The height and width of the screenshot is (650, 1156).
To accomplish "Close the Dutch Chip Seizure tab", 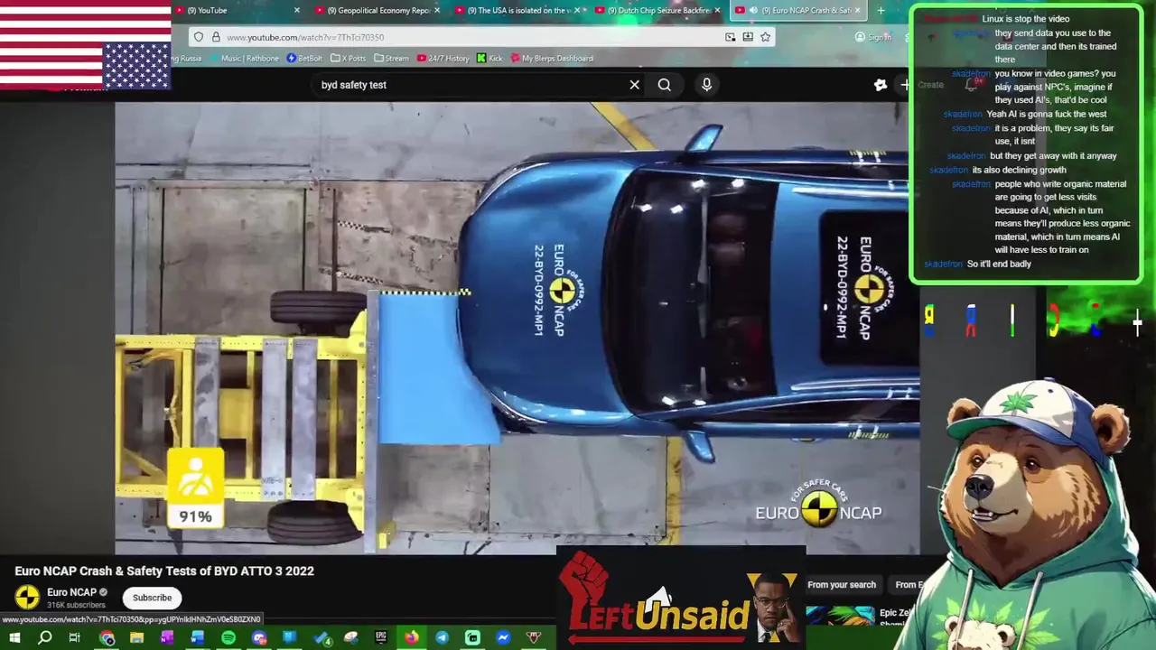I will [718, 10].
